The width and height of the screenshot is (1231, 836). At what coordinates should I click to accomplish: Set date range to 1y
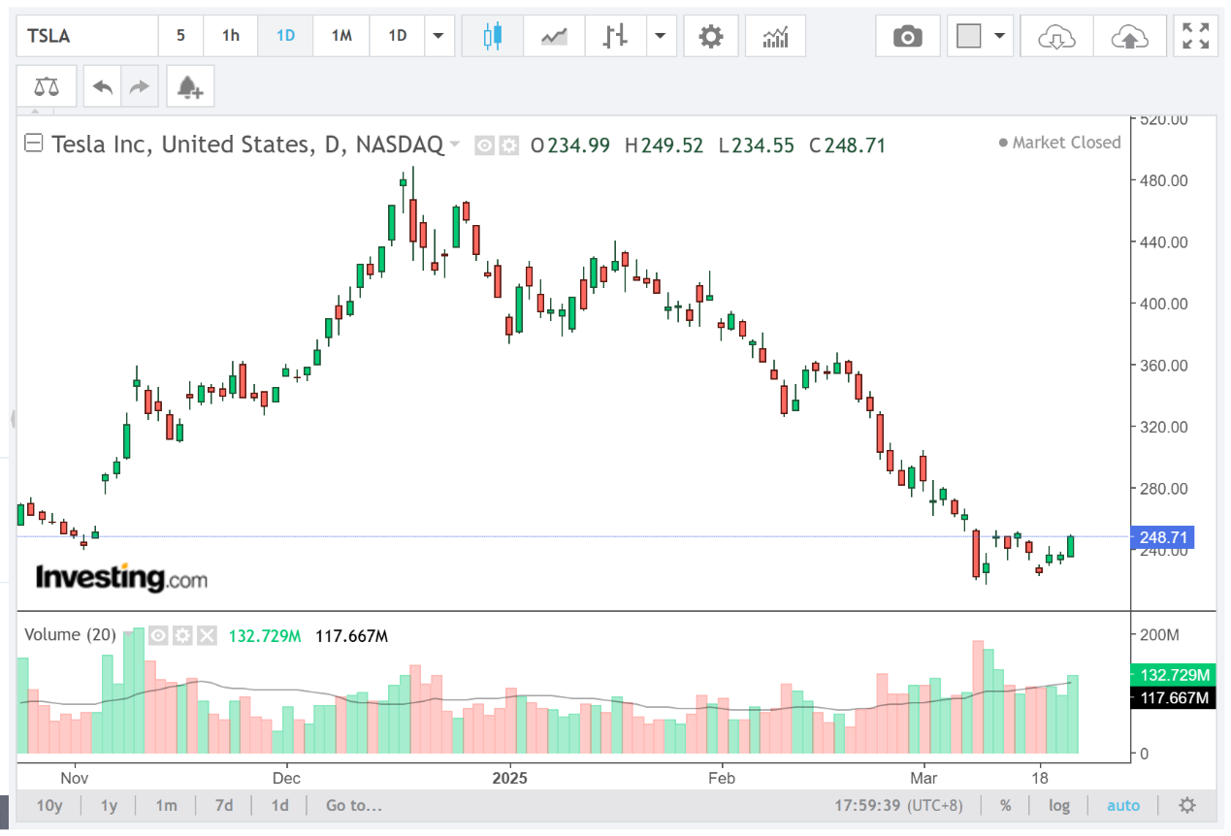(x=110, y=805)
